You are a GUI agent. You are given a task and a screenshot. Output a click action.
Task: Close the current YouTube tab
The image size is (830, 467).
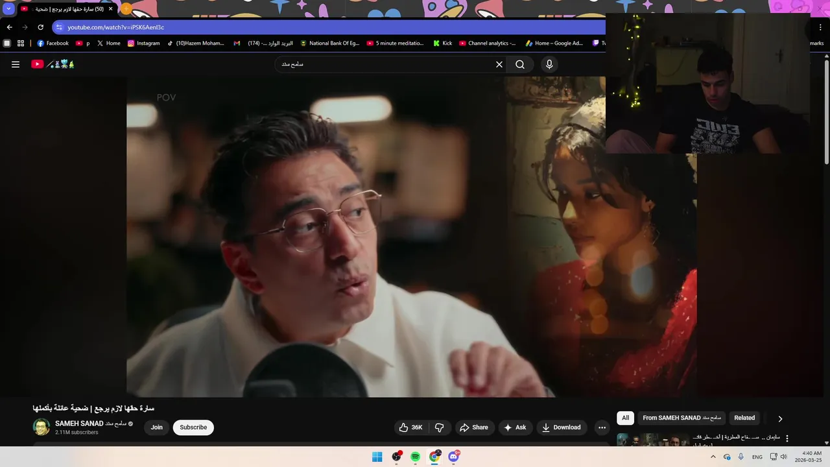[x=110, y=9]
